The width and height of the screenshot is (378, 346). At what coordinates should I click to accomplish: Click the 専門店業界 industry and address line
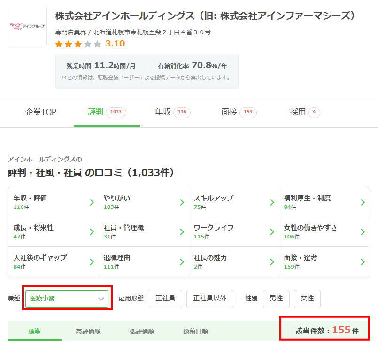(x=133, y=32)
